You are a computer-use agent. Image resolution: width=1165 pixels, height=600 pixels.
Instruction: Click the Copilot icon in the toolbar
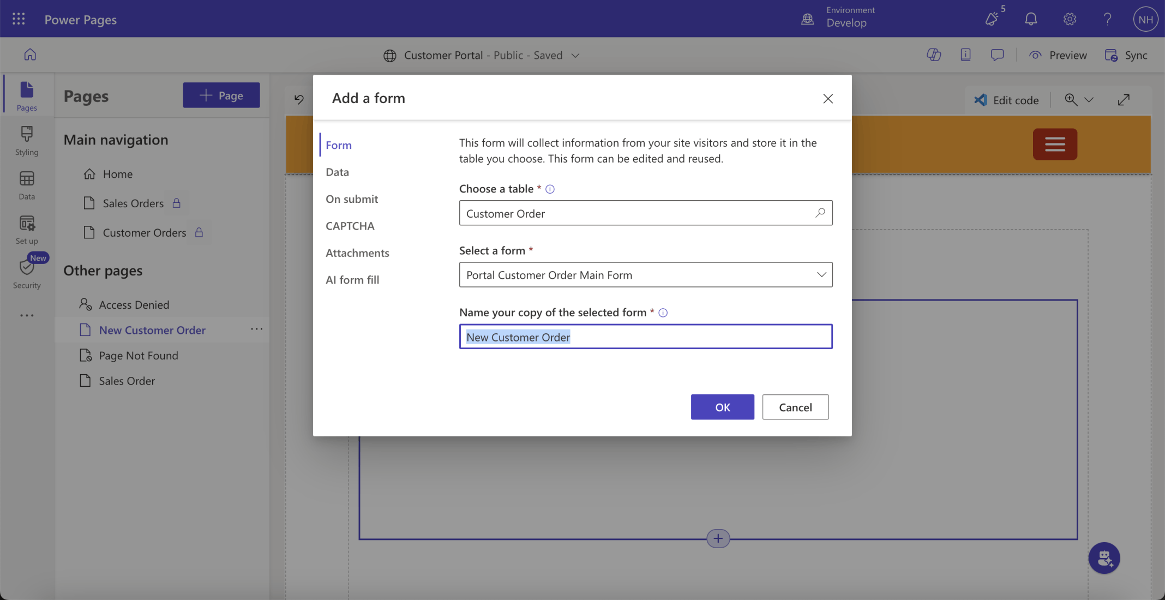point(934,55)
